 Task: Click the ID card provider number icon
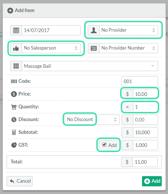coord(94,48)
